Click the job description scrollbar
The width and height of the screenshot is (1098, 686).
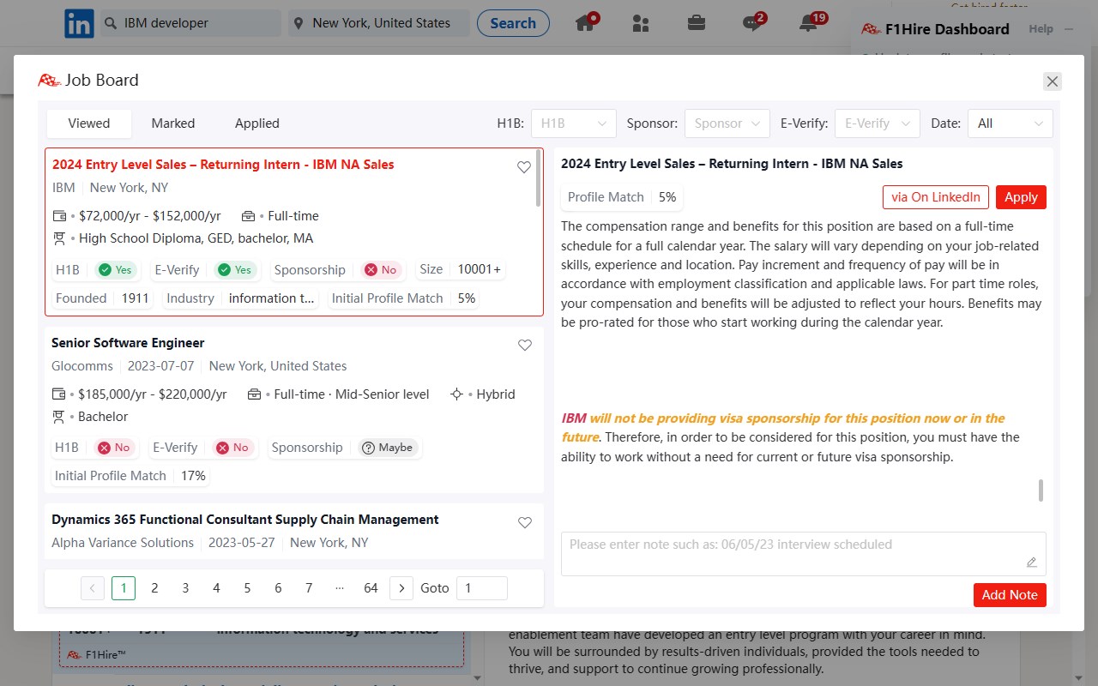(x=1041, y=490)
